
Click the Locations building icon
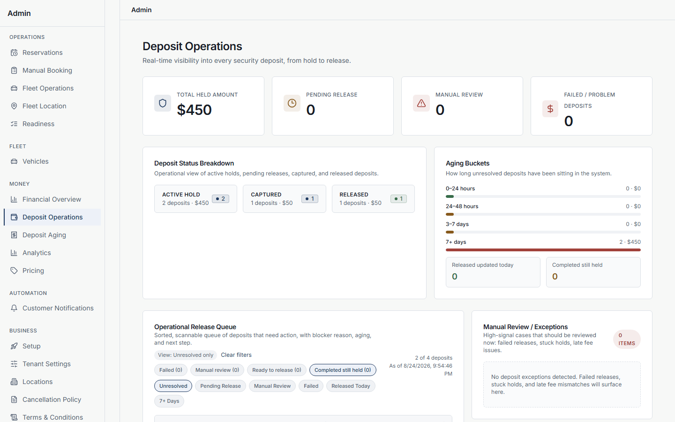coord(14,382)
